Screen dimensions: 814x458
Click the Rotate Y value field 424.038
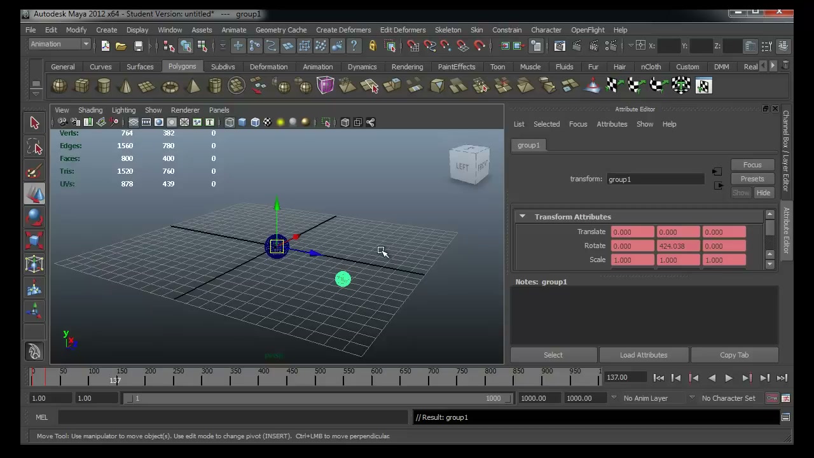click(678, 246)
